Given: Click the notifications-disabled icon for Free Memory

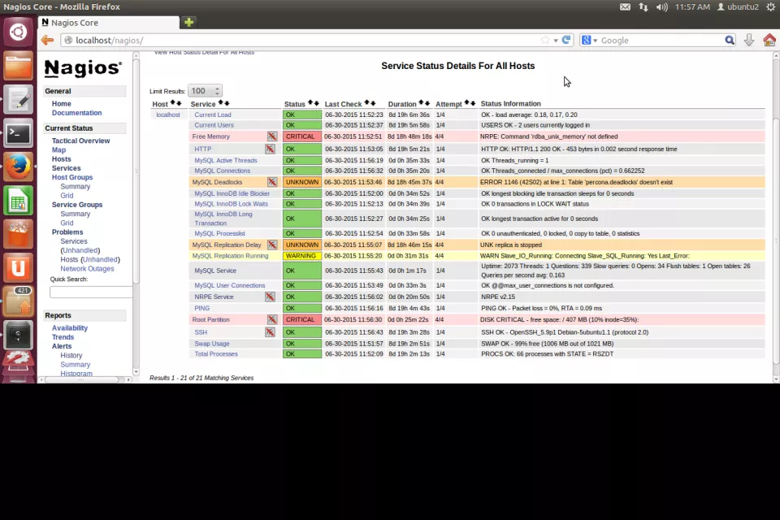Looking at the screenshot, I should click(x=271, y=136).
